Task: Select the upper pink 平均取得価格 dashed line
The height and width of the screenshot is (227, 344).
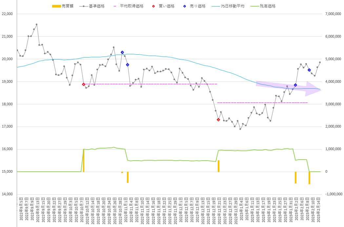Action: 151,84
